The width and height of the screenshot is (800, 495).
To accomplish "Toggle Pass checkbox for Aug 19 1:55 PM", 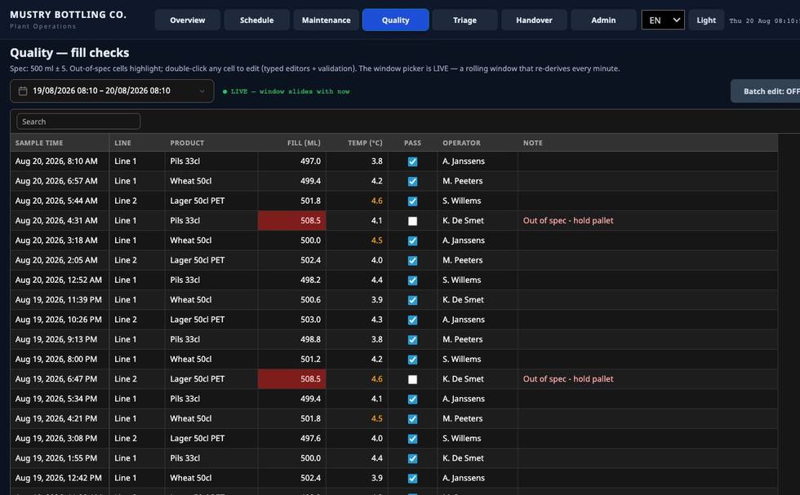I will pos(413,459).
